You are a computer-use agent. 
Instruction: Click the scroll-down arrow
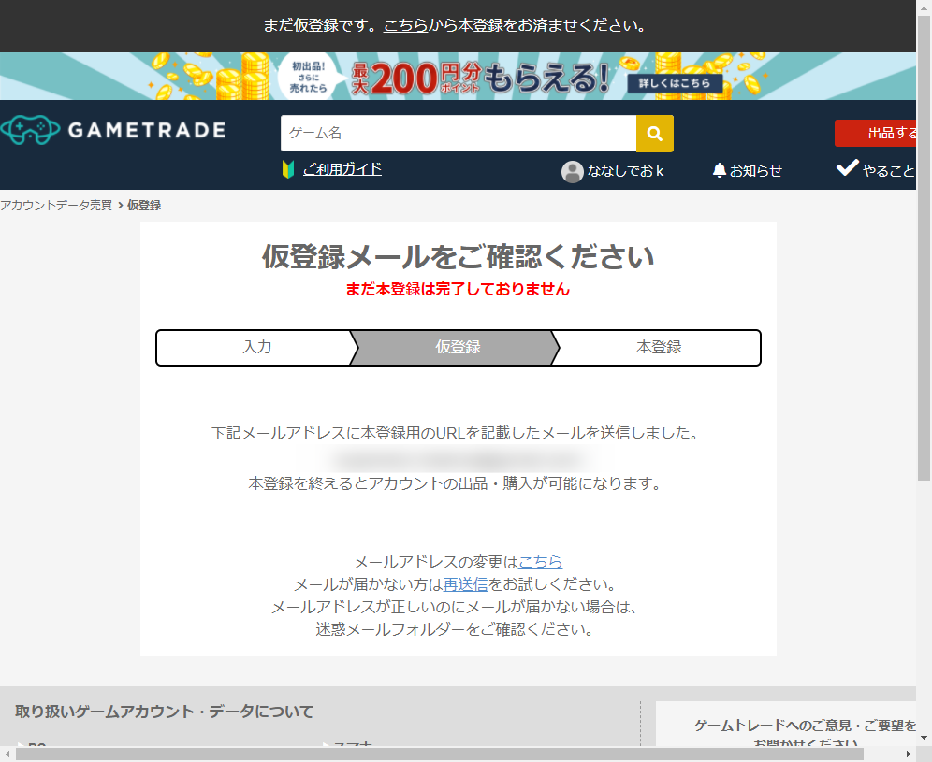coord(924,739)
